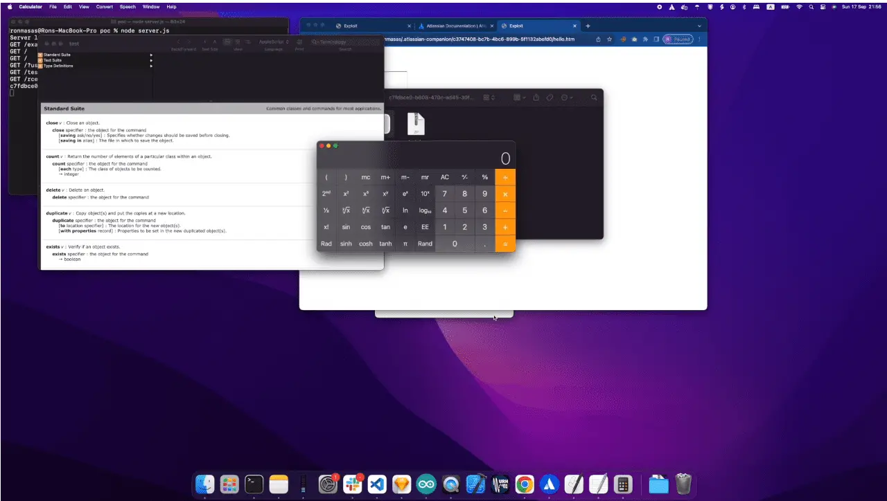Open Launchpad from the Dock

pyautogui.click(x=229, y=484)
